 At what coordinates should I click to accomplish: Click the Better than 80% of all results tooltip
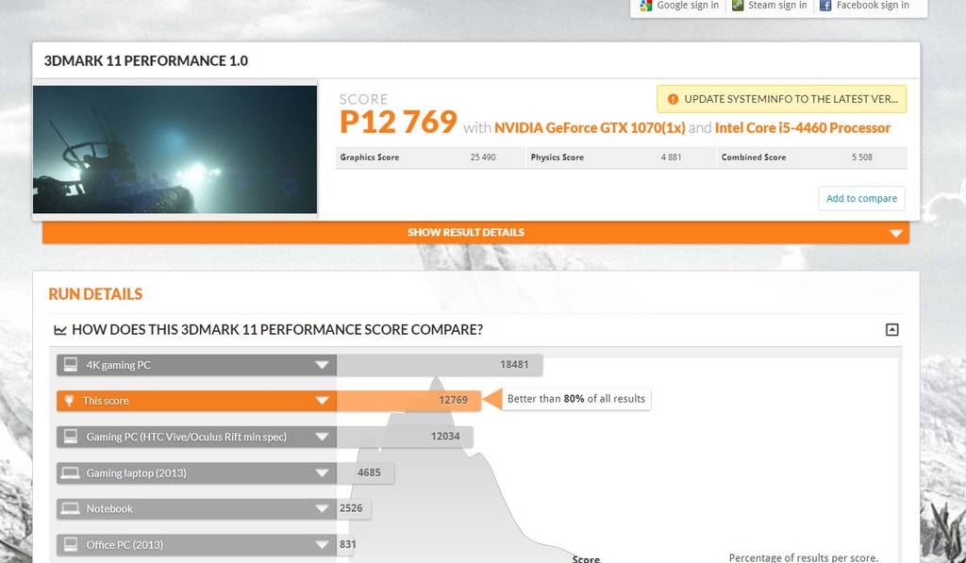[576, 399]
